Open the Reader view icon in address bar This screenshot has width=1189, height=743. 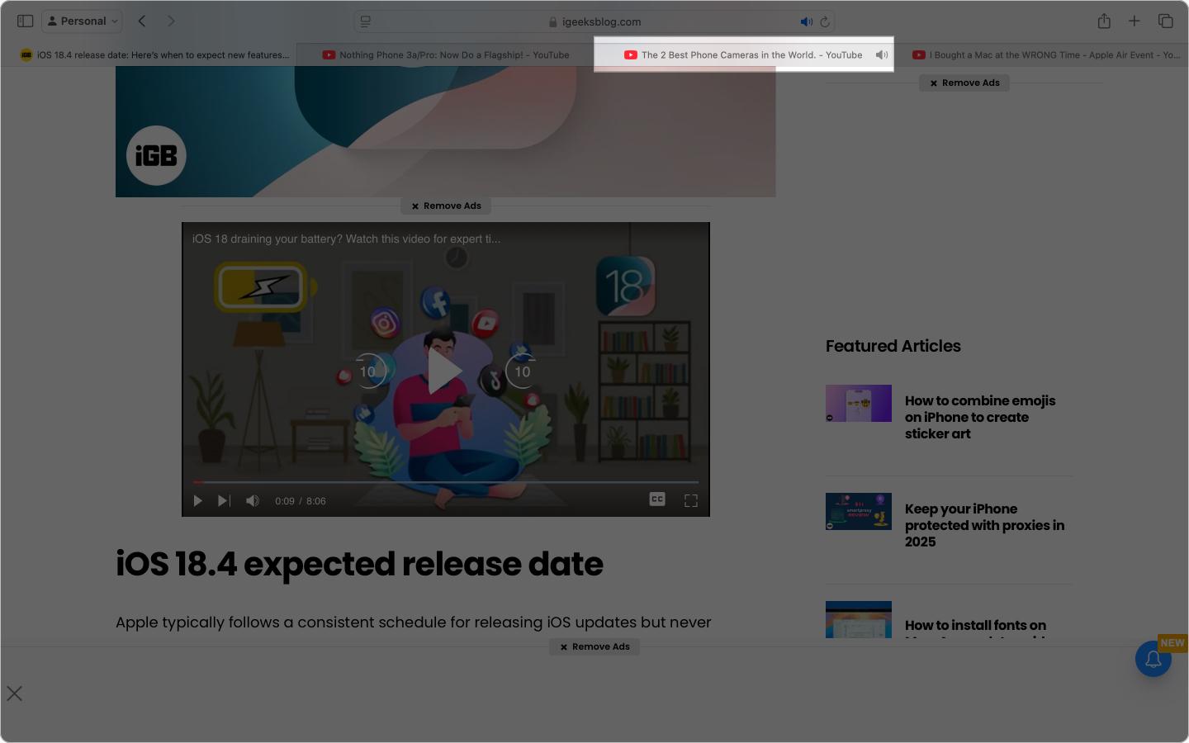click(366, 22)
